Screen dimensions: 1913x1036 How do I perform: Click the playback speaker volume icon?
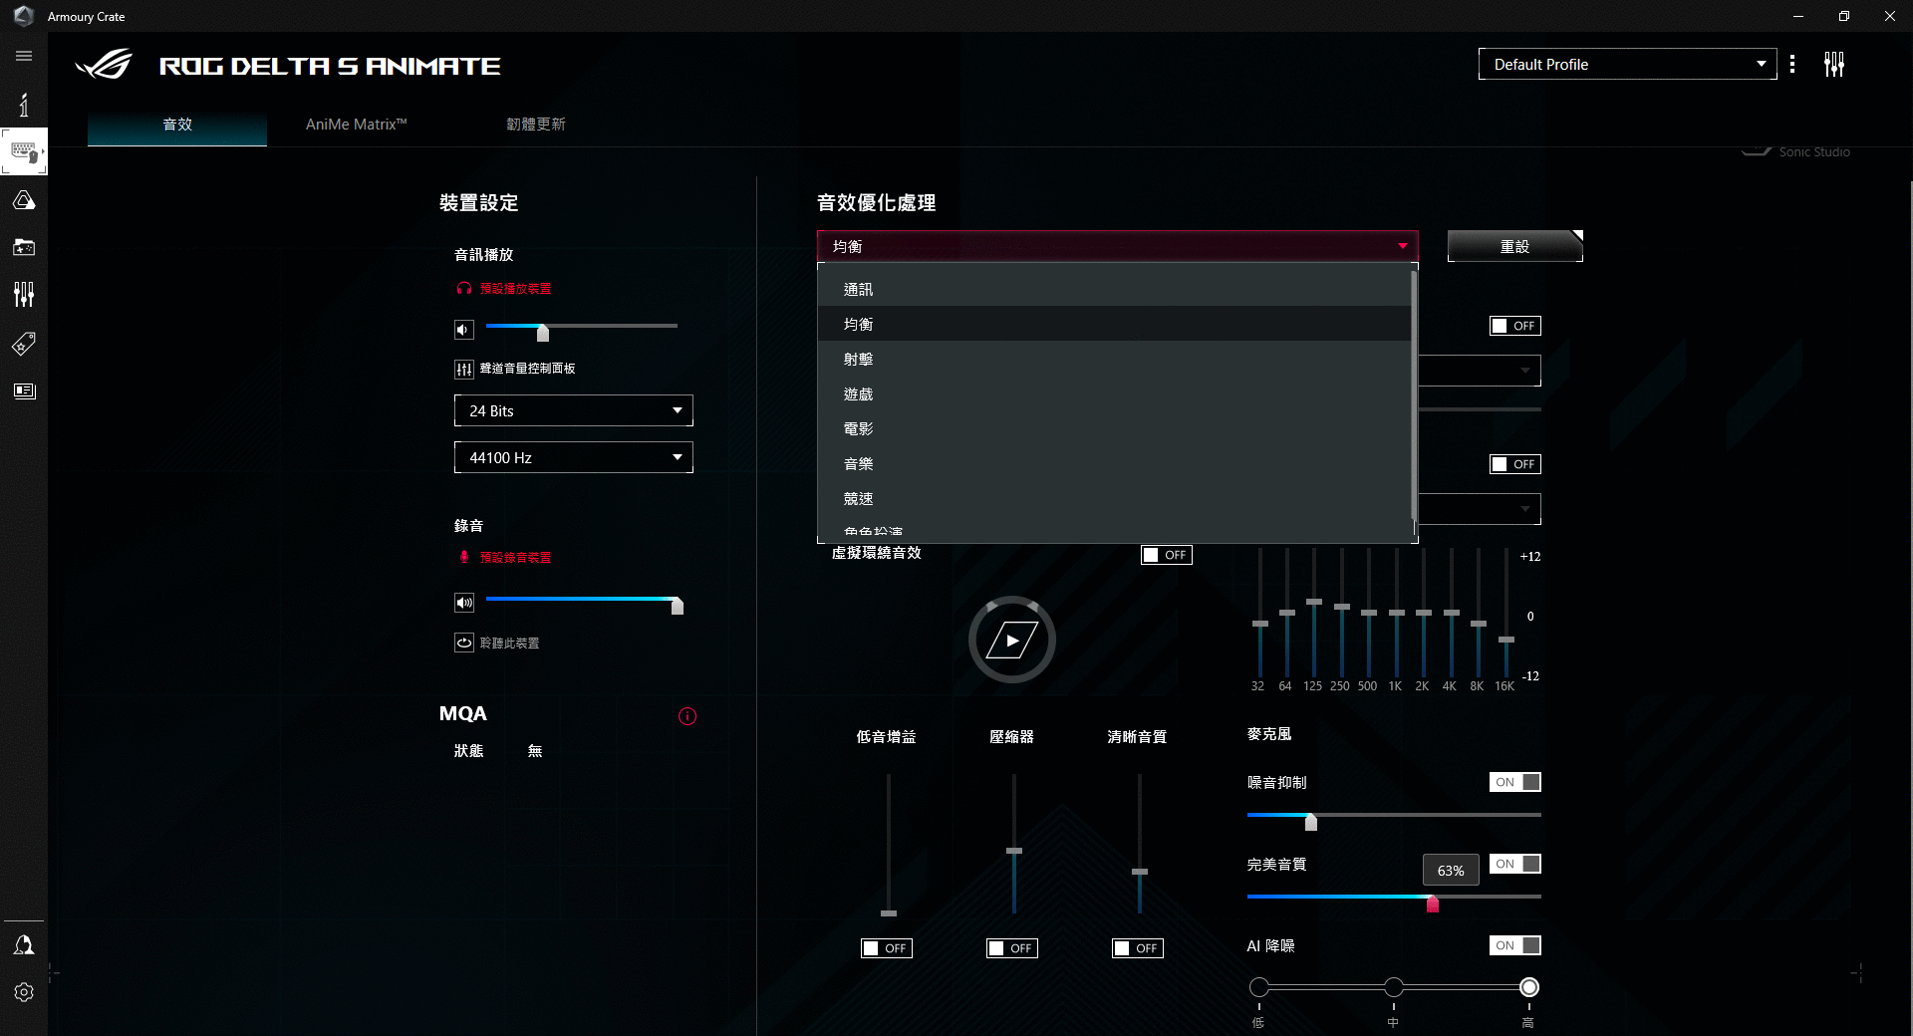coord(464,329)
